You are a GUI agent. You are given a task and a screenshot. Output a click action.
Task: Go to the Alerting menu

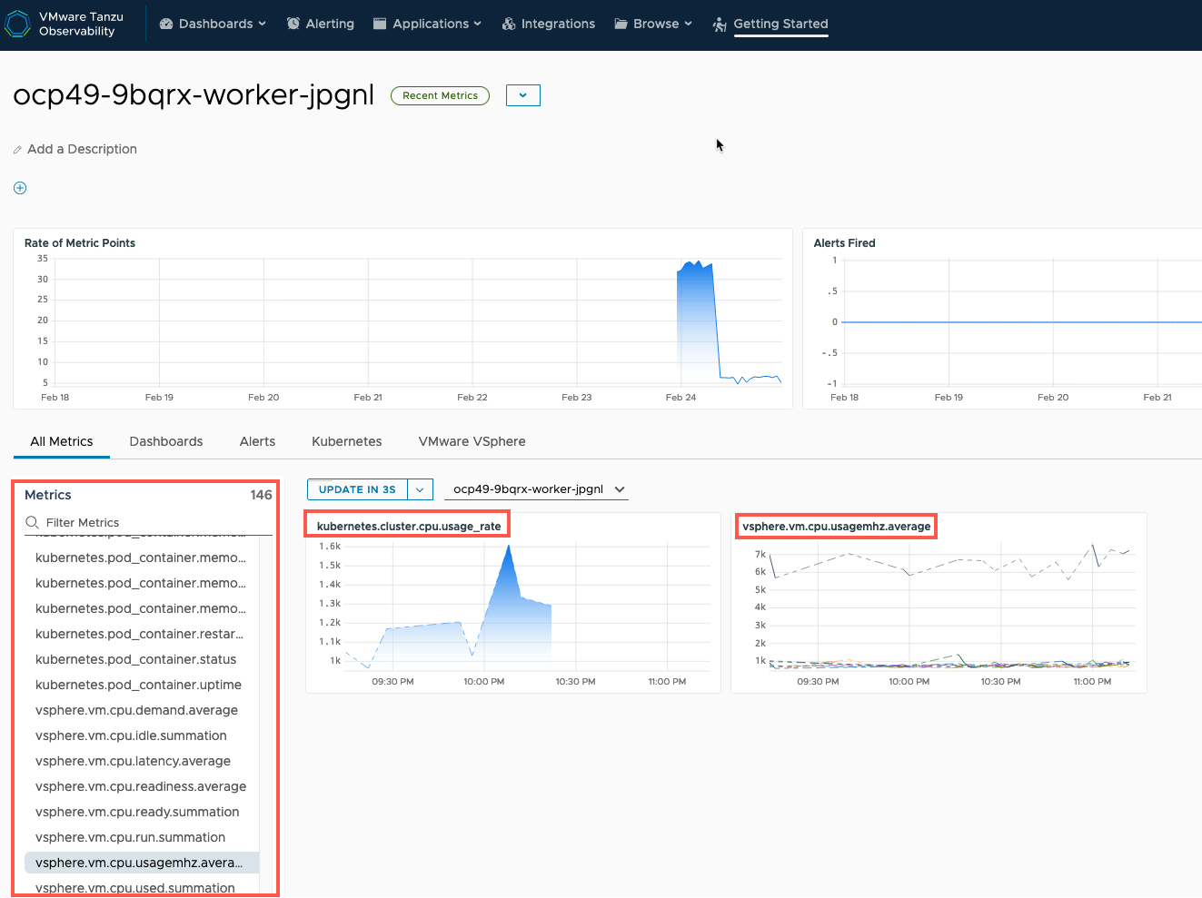[x=321, y=24]
